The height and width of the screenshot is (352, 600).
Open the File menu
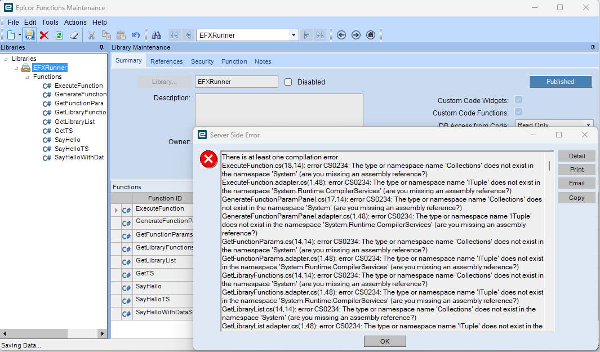pos(13,22)
